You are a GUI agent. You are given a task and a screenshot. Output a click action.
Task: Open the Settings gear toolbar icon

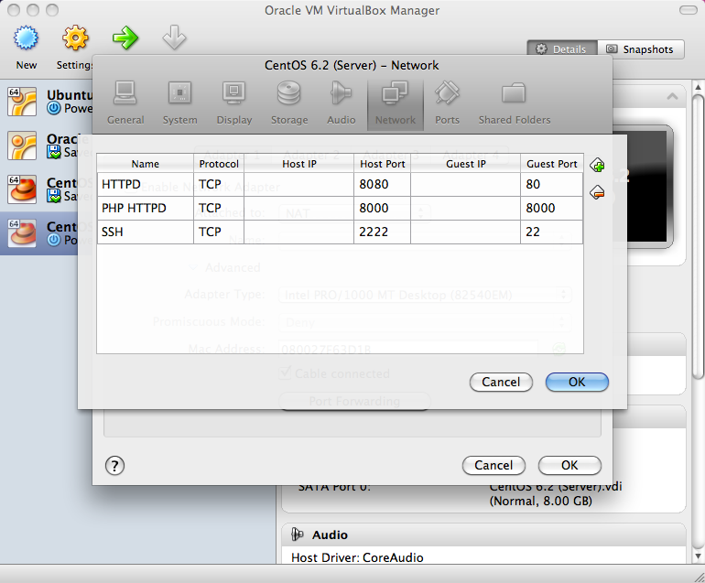[x=75, y=38]
